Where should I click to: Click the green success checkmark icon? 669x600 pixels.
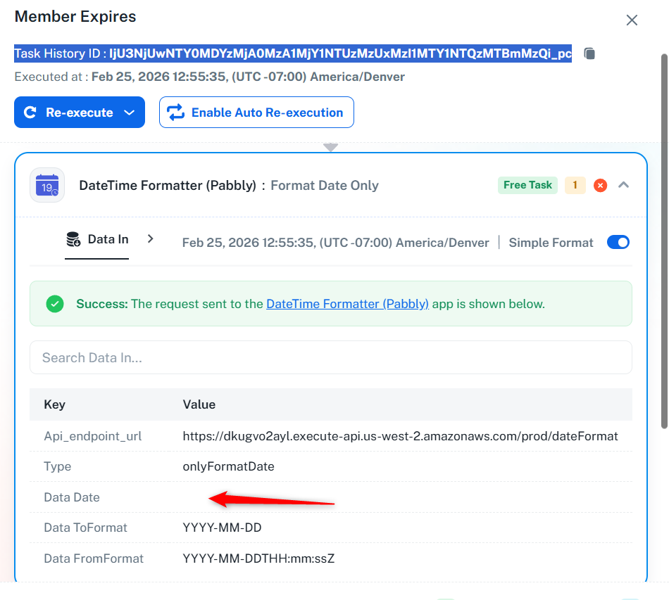(x=55, y=304)
